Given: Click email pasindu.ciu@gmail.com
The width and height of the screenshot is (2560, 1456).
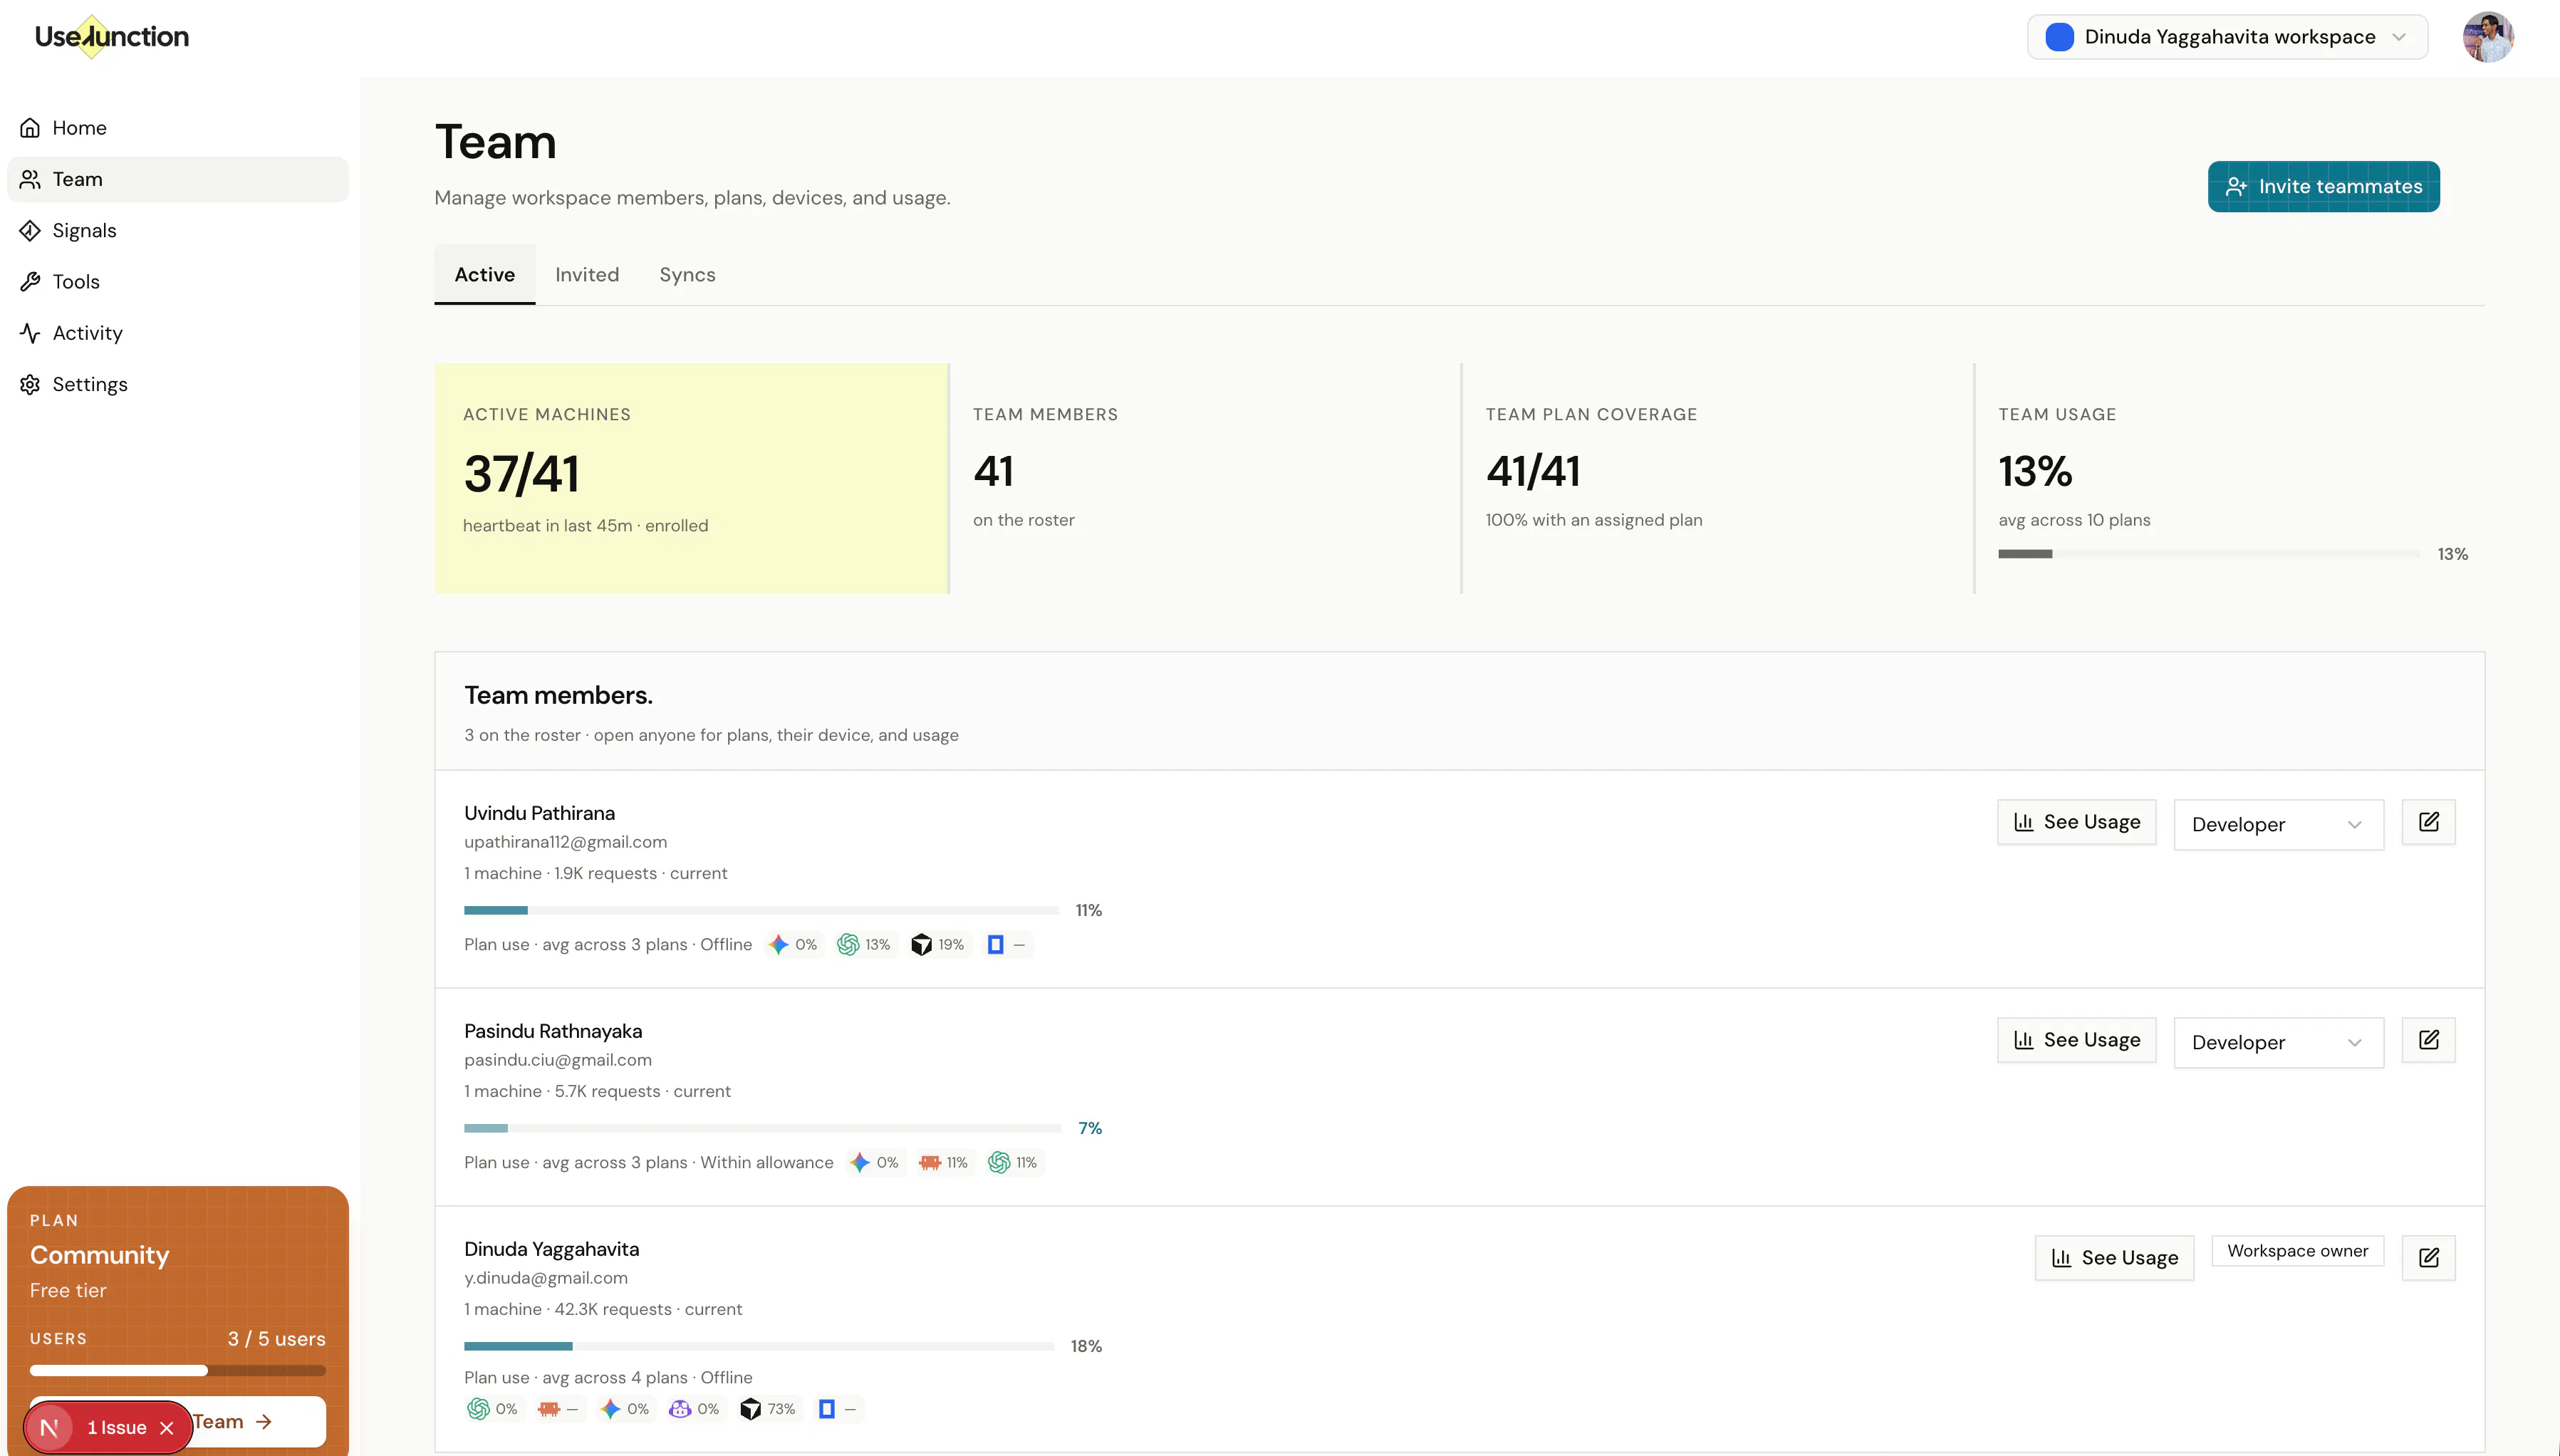Looking at the screenshot, I should 558,1060.
